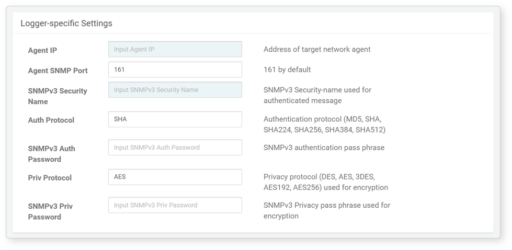Click the 'Agent SNMP Port' label
This screenshot has width=512, height=250.
click(x=58, y=71)
